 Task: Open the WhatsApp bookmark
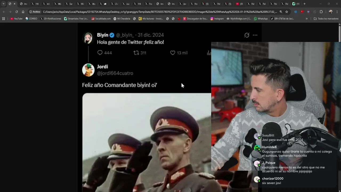point(261,19)
